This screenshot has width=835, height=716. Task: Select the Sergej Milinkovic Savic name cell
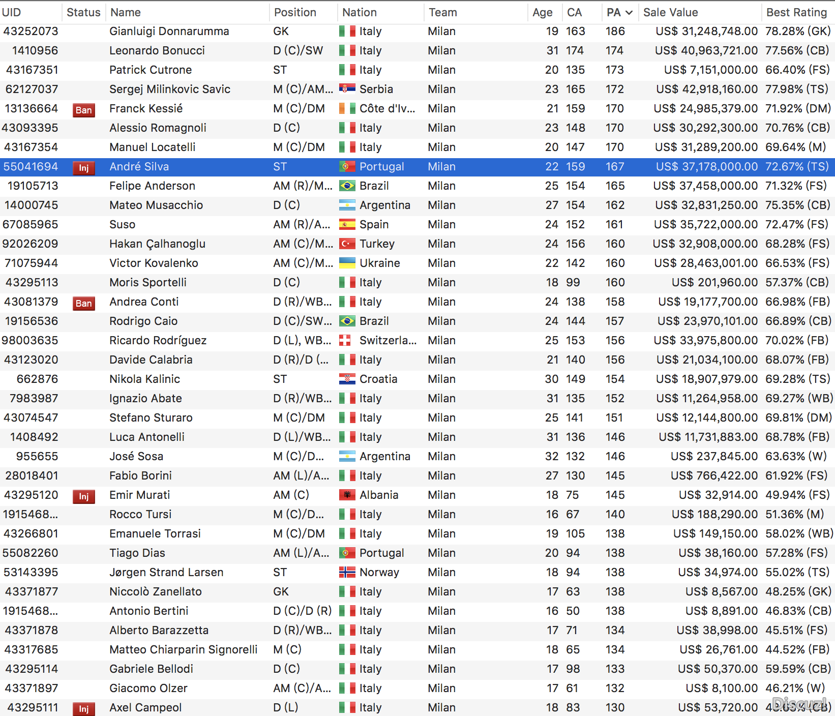tap(170, 89)
